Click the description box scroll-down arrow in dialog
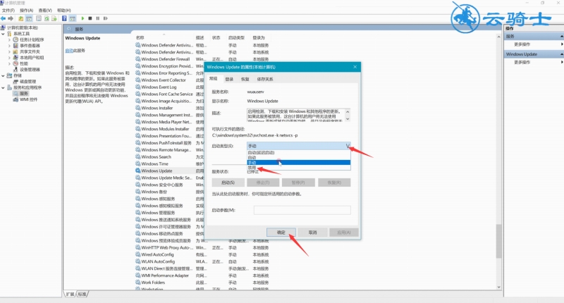The width and height of the screenshot is (564, 303). 348,119
